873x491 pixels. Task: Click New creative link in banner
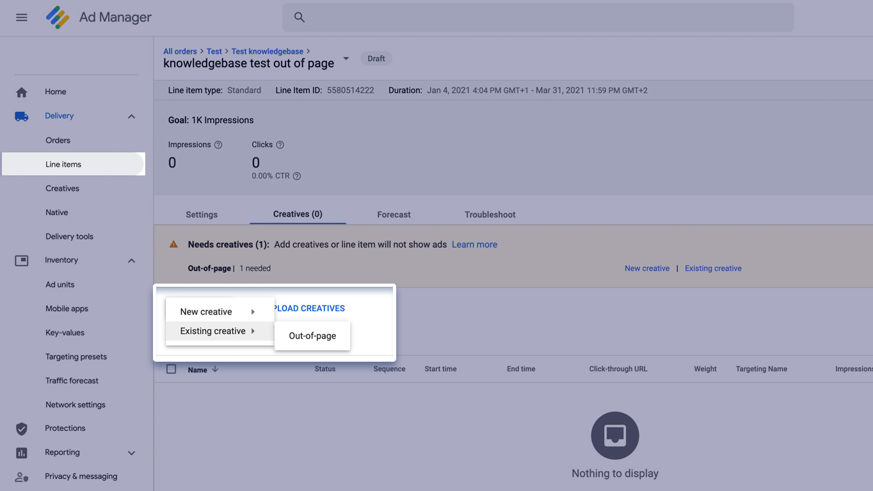pyautogui.click(x=647, y=268)
